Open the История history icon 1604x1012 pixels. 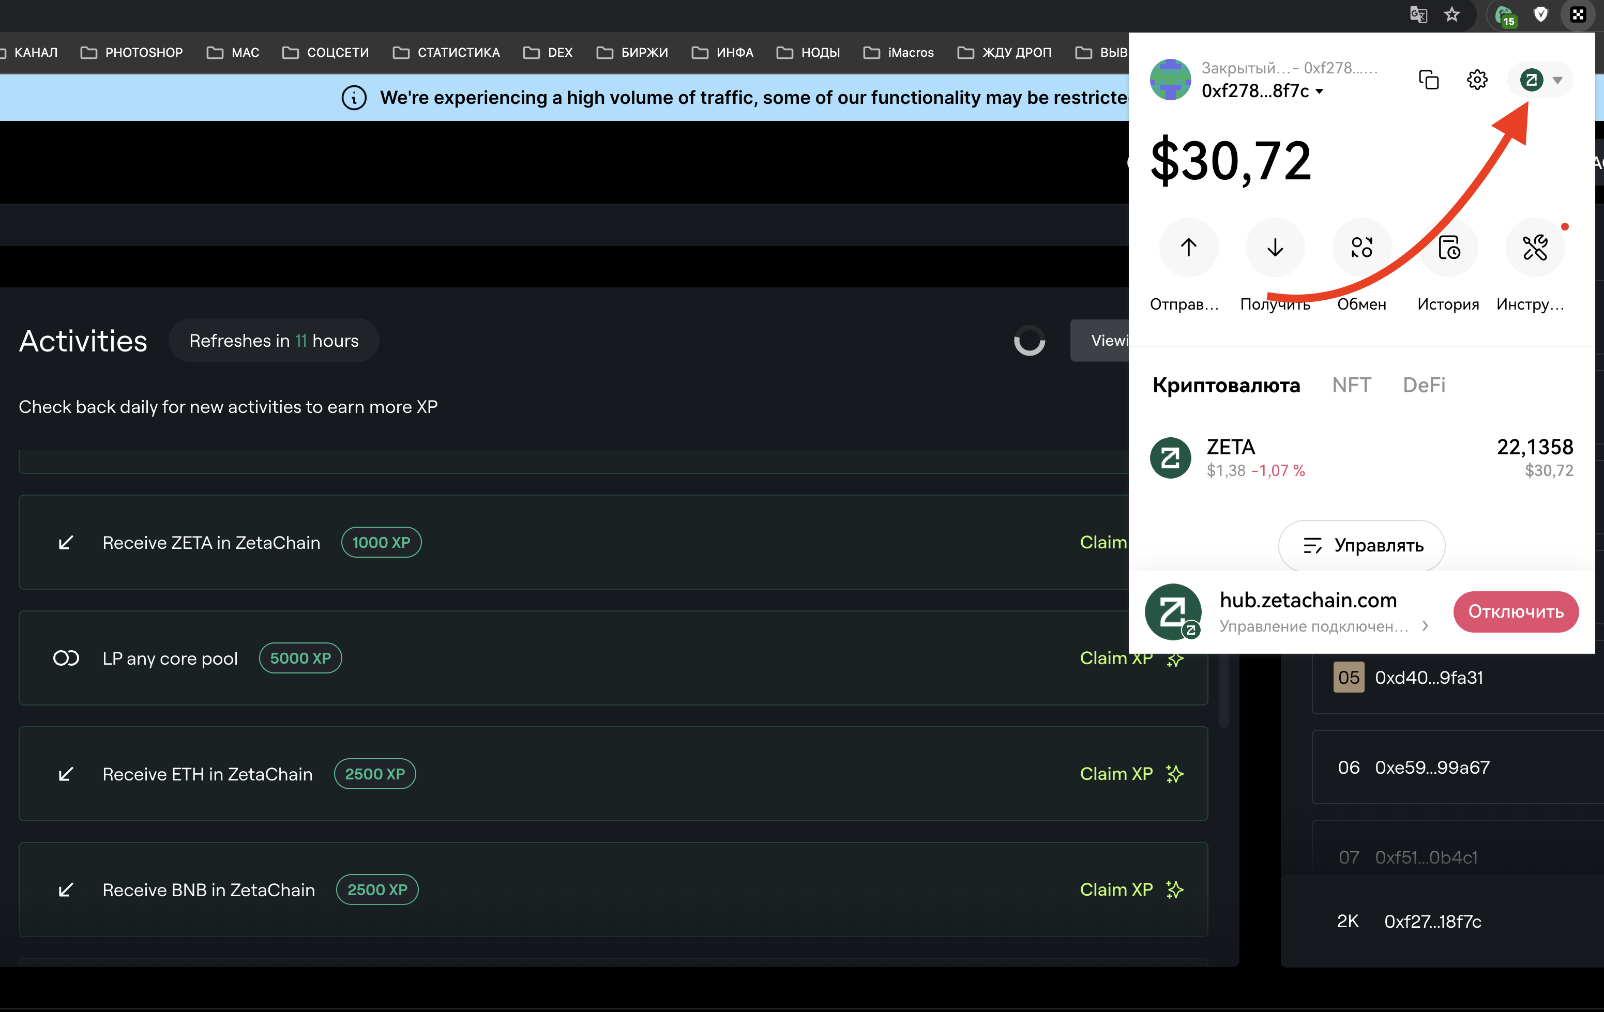(x=1449, y=248)
